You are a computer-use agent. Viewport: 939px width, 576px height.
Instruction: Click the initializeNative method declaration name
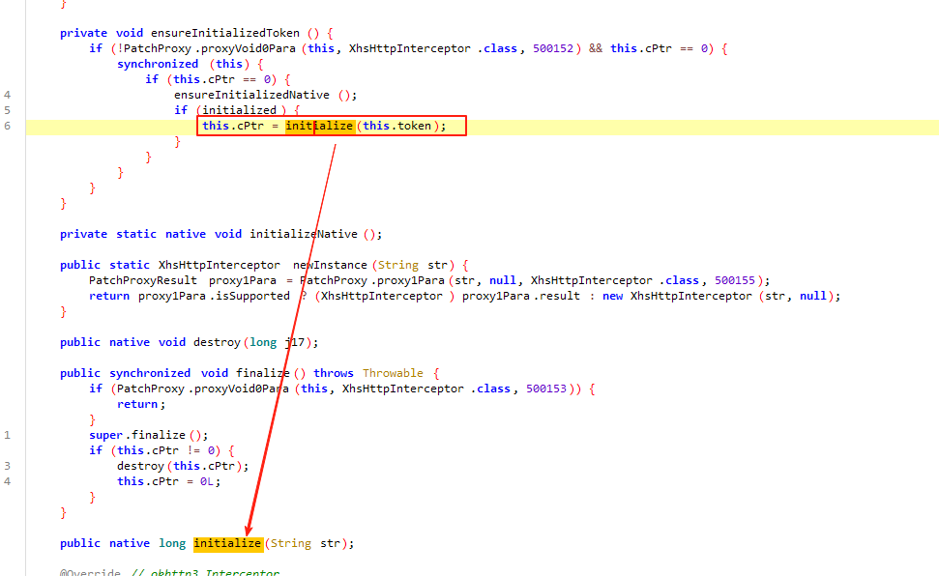pos(303,234)
